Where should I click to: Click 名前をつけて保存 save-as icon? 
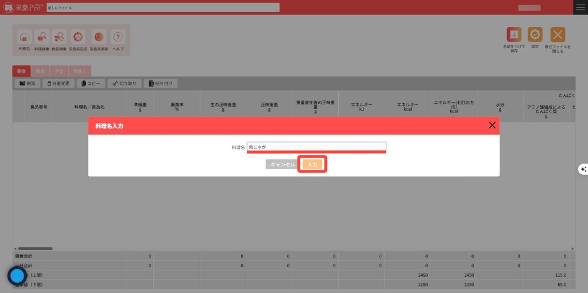click(x=514, y=35)
